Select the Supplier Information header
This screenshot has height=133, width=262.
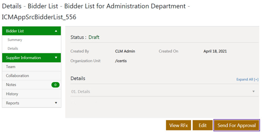(x=23, y=57)
